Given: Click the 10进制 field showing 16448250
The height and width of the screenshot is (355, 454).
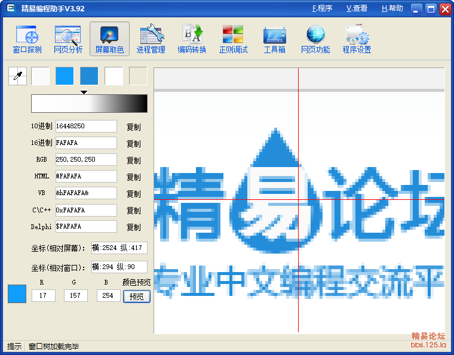Looking at the screenshot, I should pyautogui.click(x=86, y=126).
